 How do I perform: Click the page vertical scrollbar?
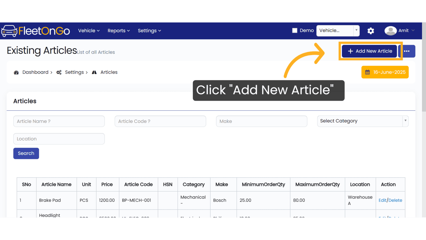424,67
